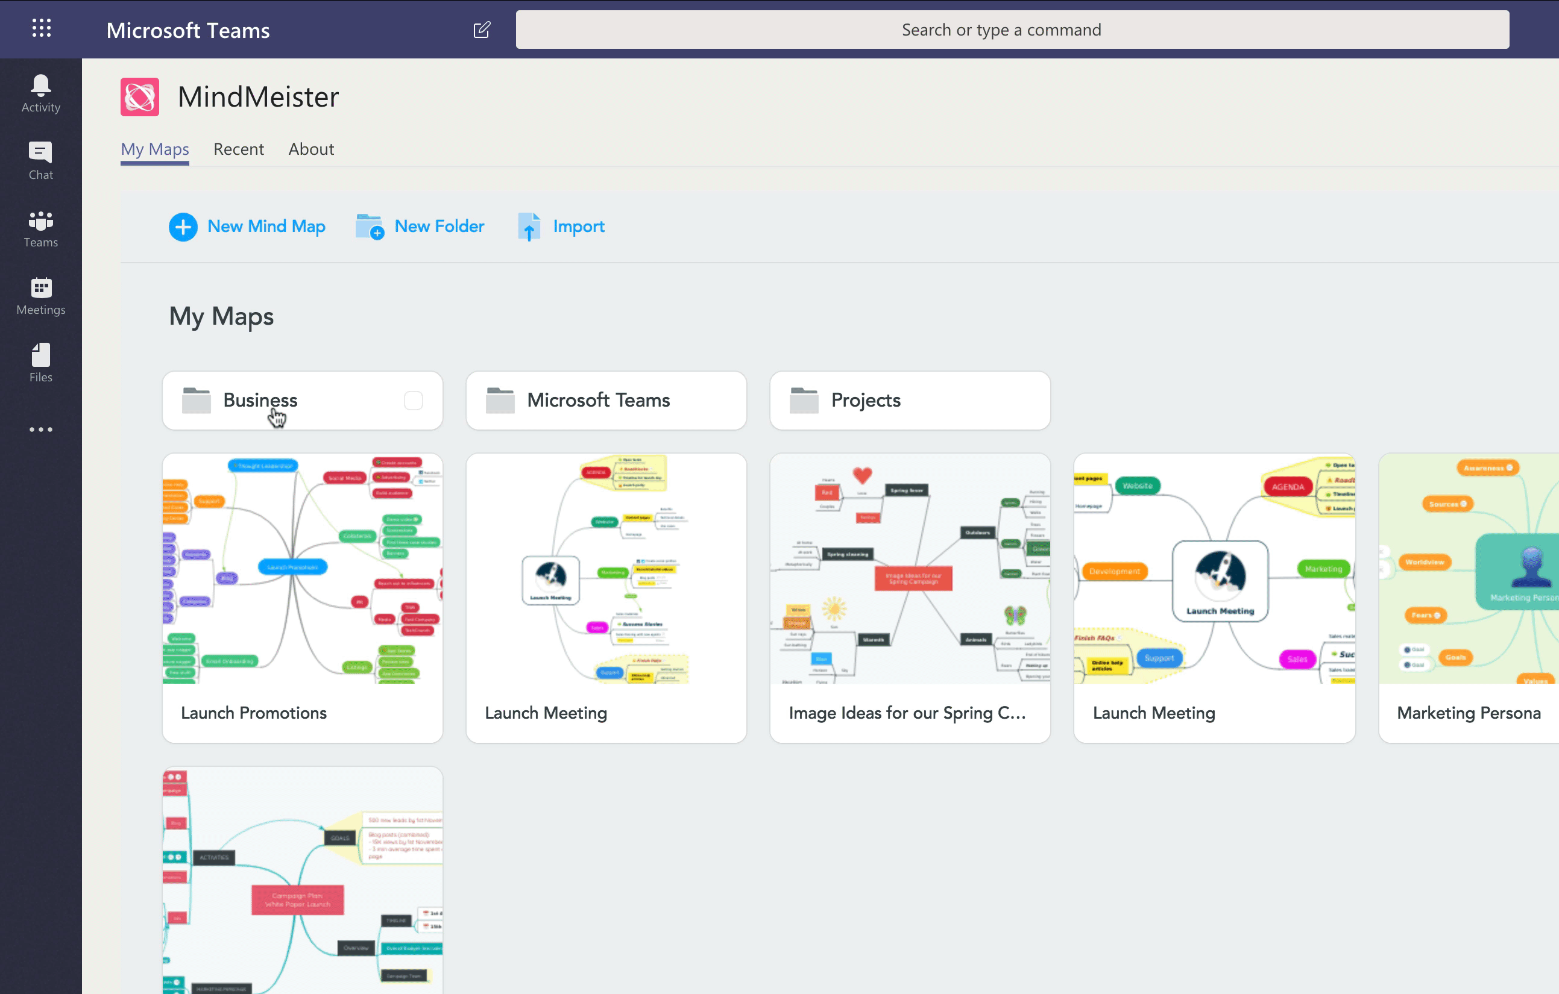The image size is (1559, 994).
Task: Click the Activity bell icon
Action: pos(41,85)
